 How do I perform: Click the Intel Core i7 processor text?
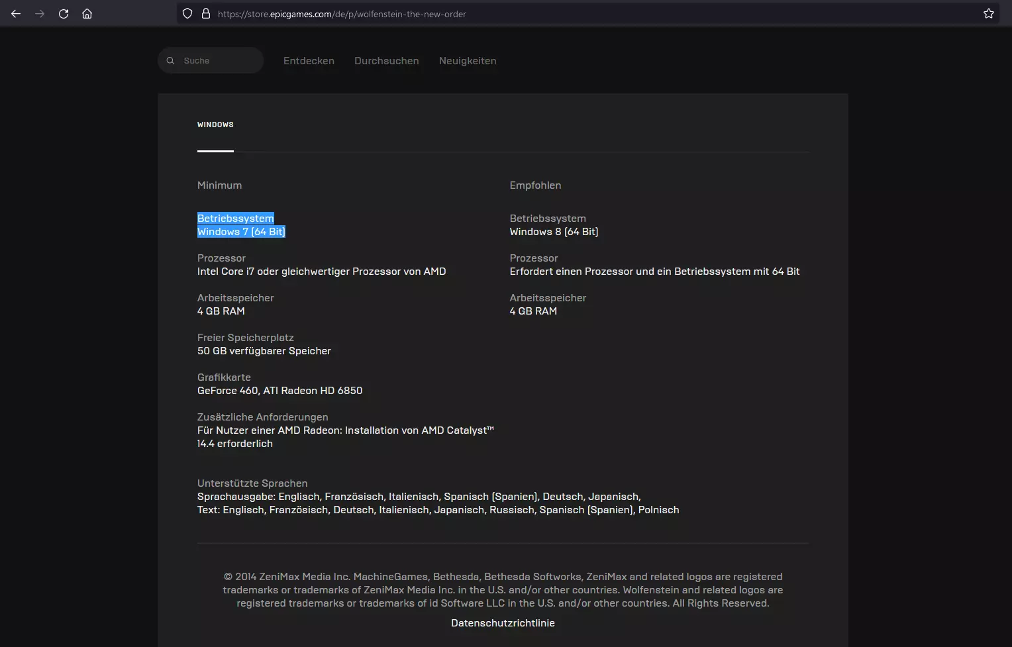321,272
